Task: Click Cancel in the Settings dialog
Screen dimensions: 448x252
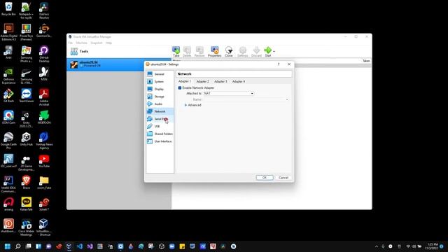Action: pos(283,178)
